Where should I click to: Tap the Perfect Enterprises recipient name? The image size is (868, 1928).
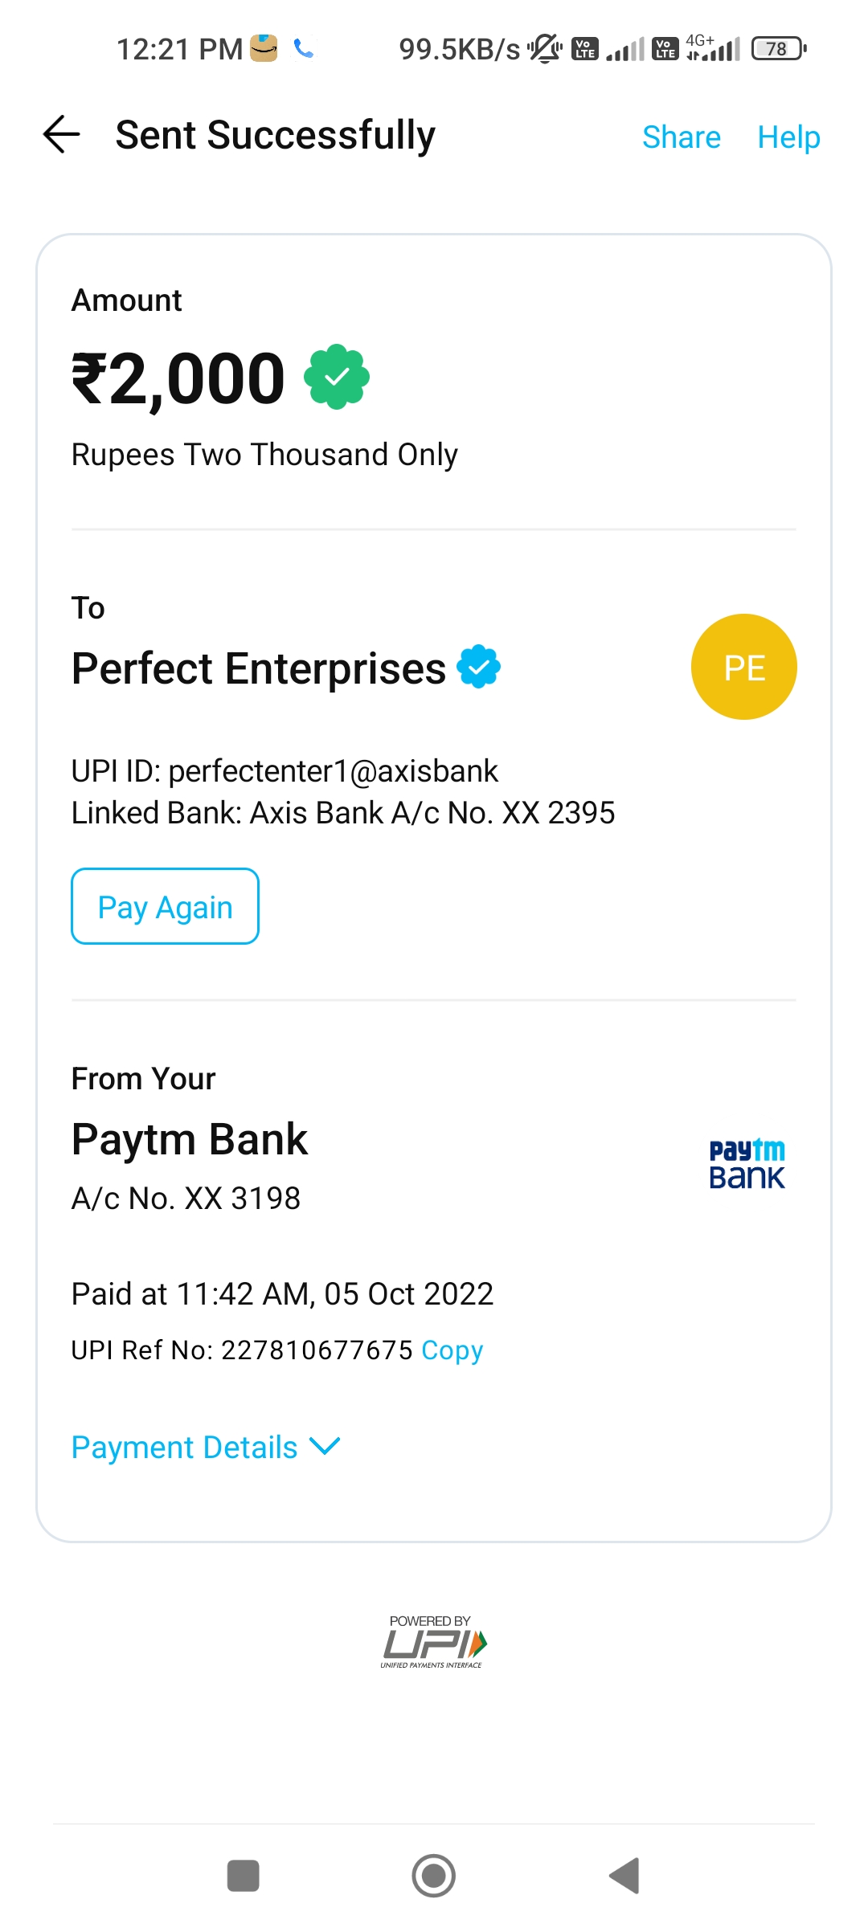pyautogui.click(x=259, y=668)
